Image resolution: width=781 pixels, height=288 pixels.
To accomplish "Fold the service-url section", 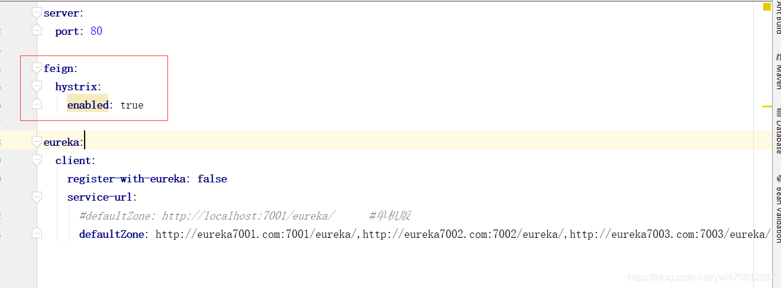I will pyautogui.click(x=37, y=197).
